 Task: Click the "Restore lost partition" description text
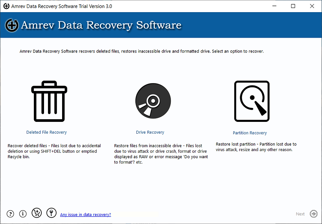256,147
